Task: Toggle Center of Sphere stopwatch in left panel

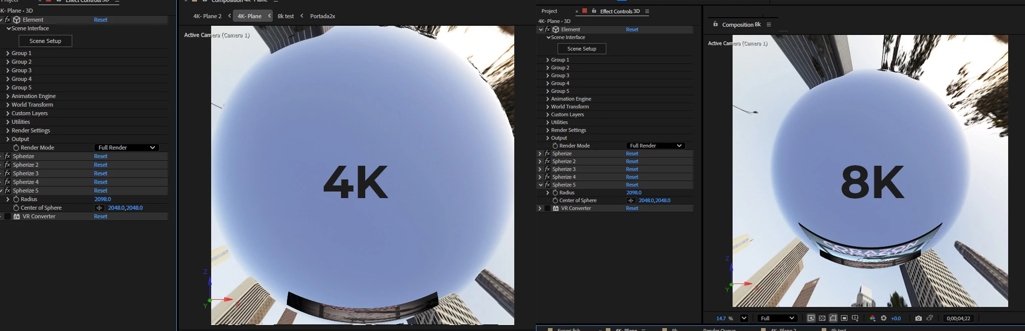Action: pos(16,208)
